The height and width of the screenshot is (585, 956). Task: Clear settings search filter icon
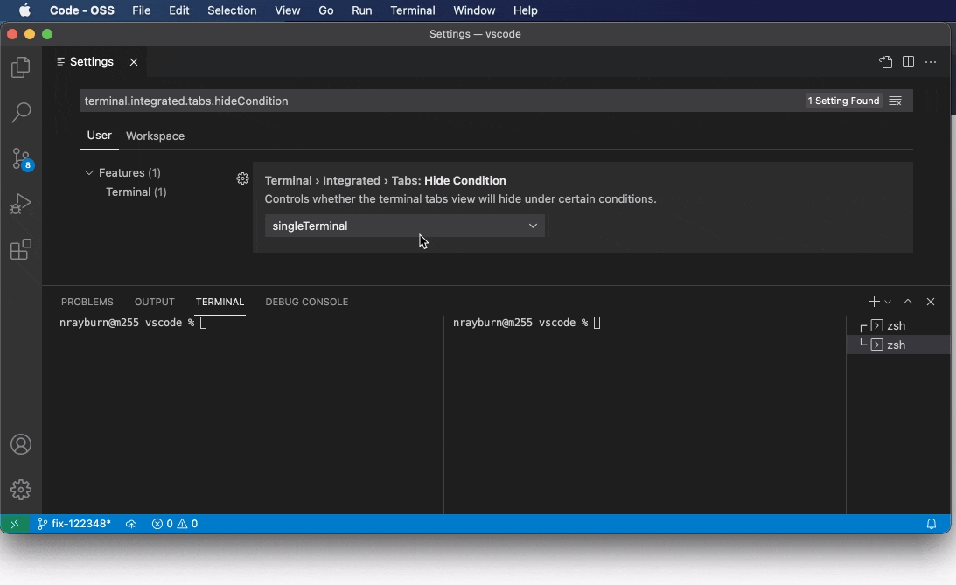click(895, 101)
